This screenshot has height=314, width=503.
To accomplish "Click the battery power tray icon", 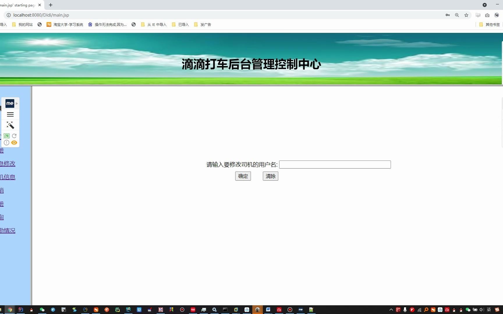I will [475, 310].
